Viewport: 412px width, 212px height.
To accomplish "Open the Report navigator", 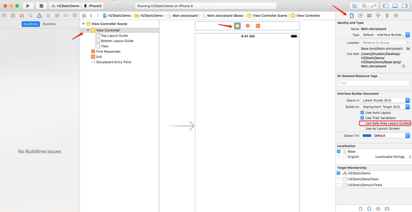I will [x=75, y=16].
